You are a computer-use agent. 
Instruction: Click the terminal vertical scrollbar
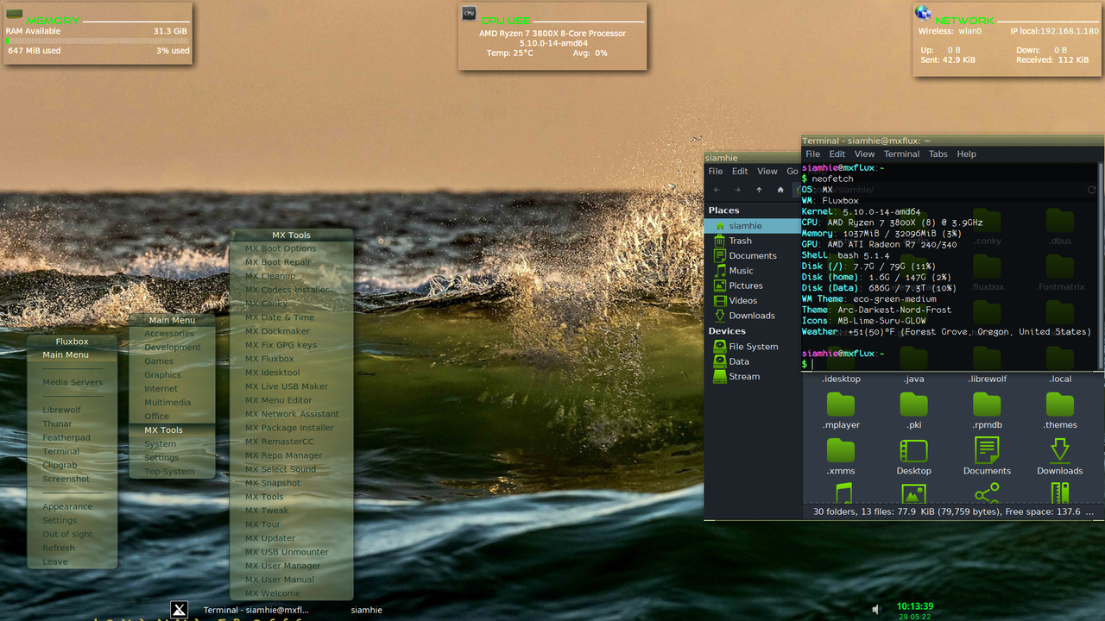pyautogui.click(x=1101, y=266)
